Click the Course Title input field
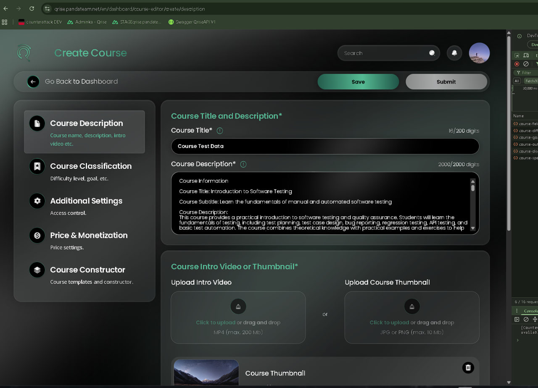Image resolution: width=538 pixels, height=388 pixels. (x=325, y=146)
